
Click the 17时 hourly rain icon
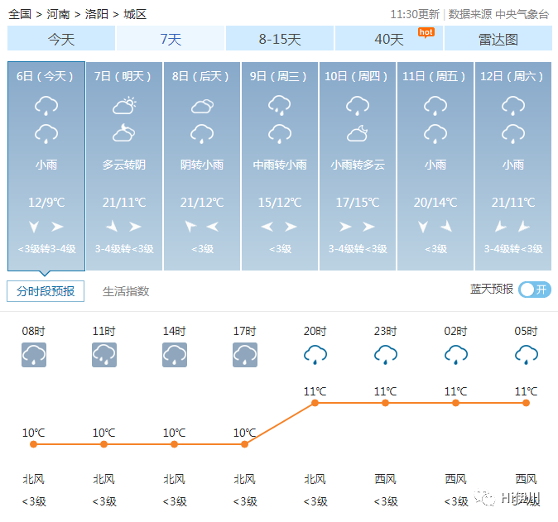[x=245, y=355]
